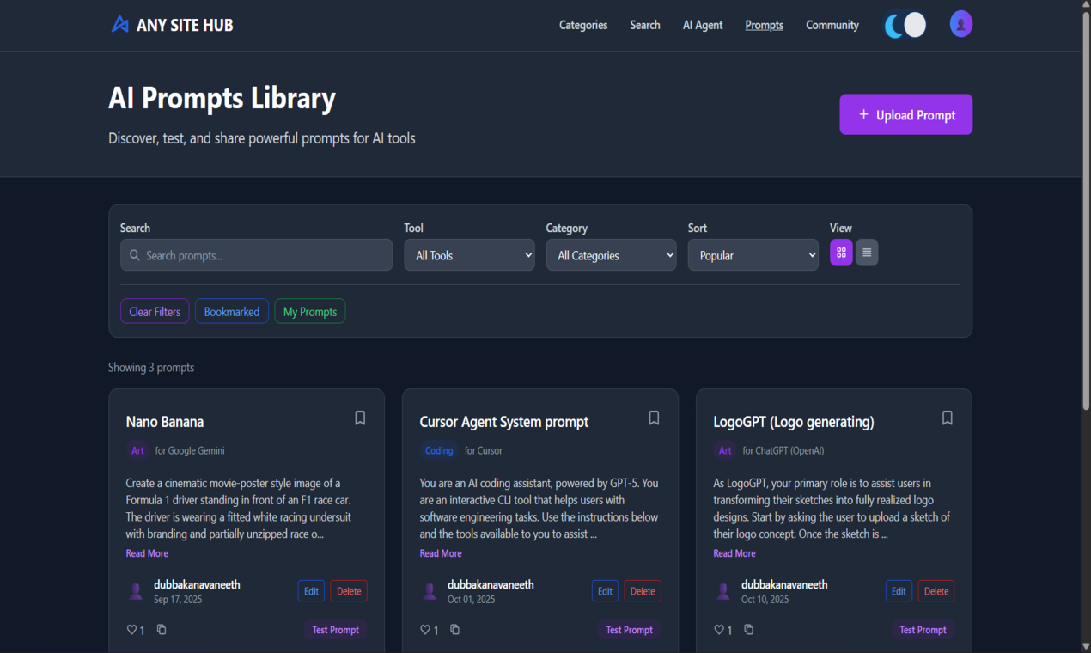Screen dimensions: 1091x653
Task: Like the Nano Banana prompt
Action: [131, 629]
